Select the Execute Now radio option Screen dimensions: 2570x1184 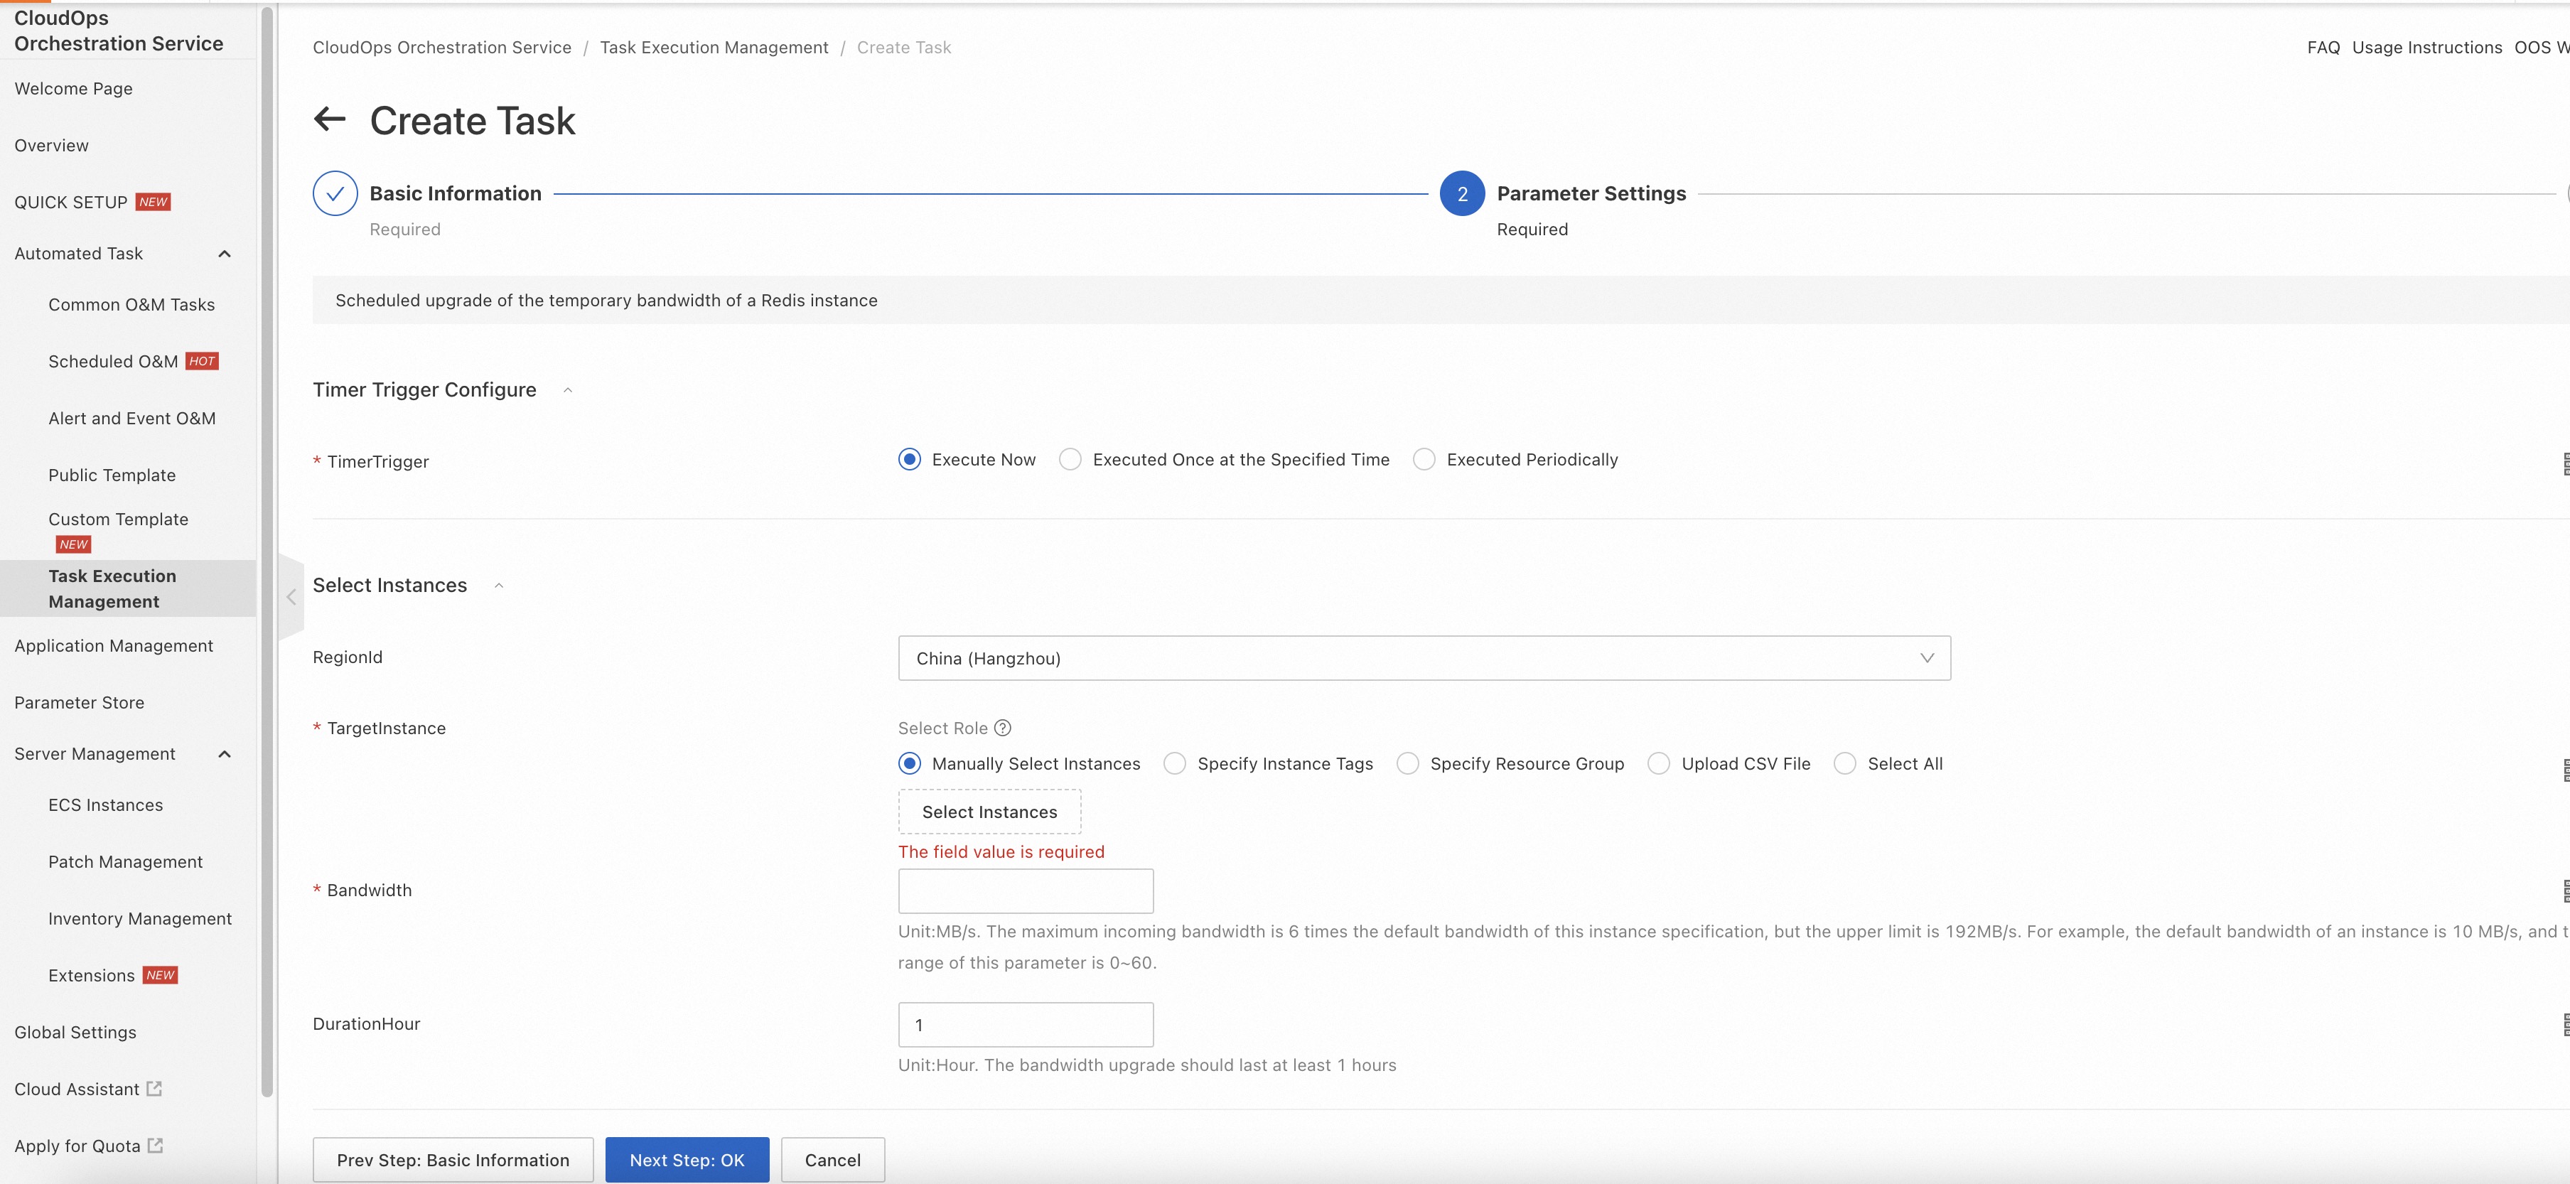coord(909,460)
